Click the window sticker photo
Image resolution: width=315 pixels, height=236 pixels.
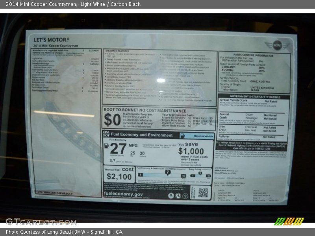(157, 118)
